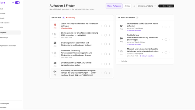
Task: Select Aufgaben in sidebar
Action: (10, 32)
